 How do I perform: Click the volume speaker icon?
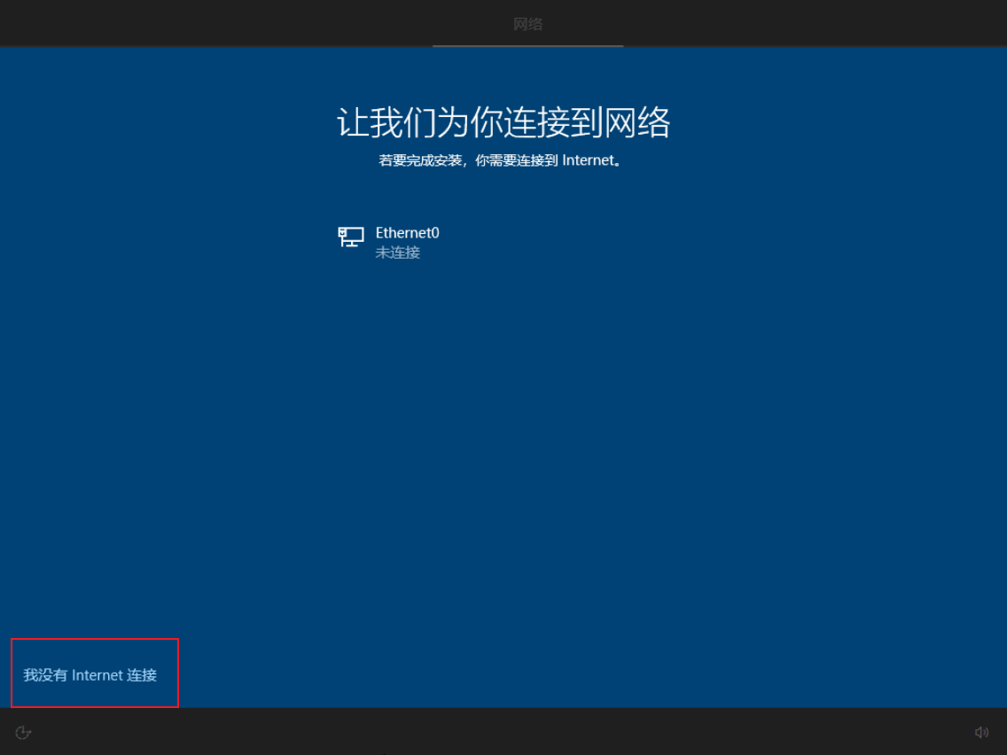[981, 733]
